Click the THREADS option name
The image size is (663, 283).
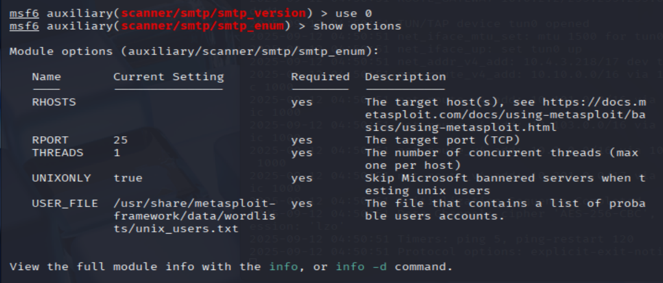tap(56, 152)
